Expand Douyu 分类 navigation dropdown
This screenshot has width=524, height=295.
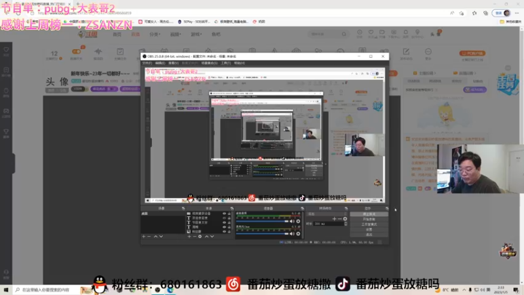coord(155,34)
